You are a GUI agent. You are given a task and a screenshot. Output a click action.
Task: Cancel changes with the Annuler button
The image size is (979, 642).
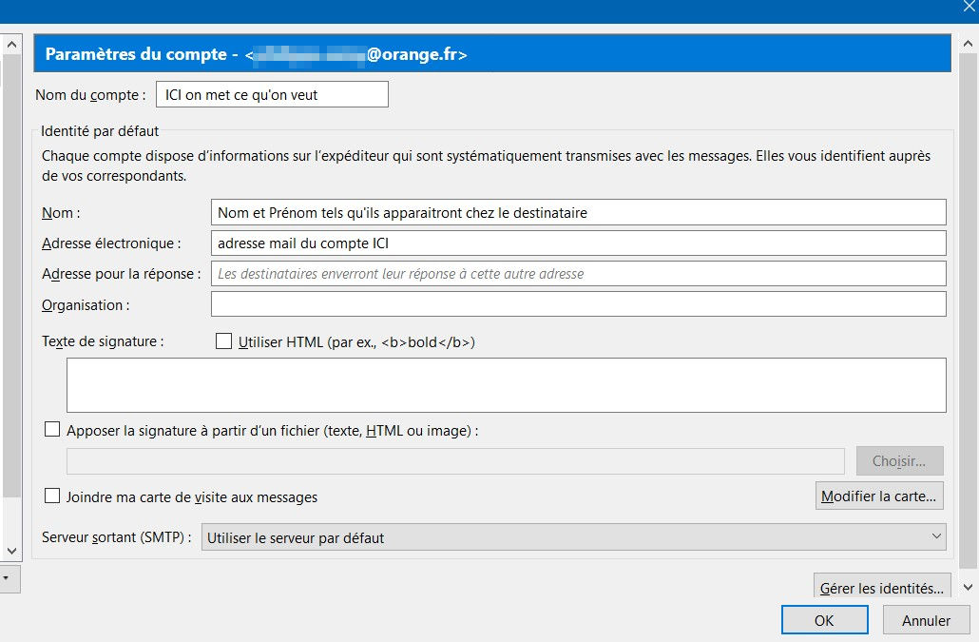coord(926,620)
